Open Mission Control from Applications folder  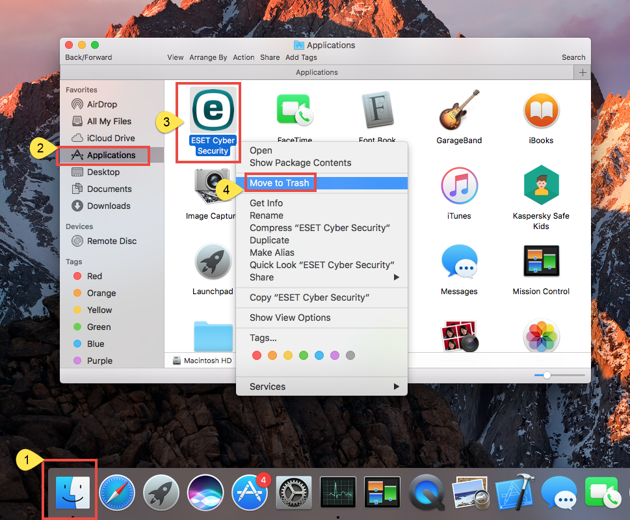click(x=541, y=260)
